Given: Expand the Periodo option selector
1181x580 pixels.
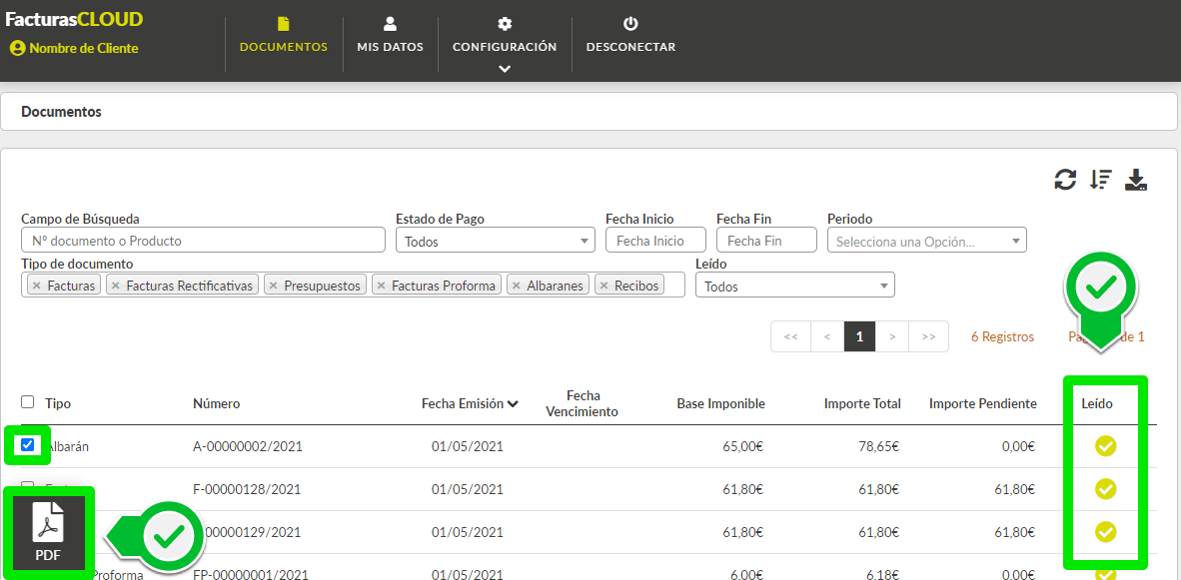Looking at the screenshot, I should coord(927,242).
